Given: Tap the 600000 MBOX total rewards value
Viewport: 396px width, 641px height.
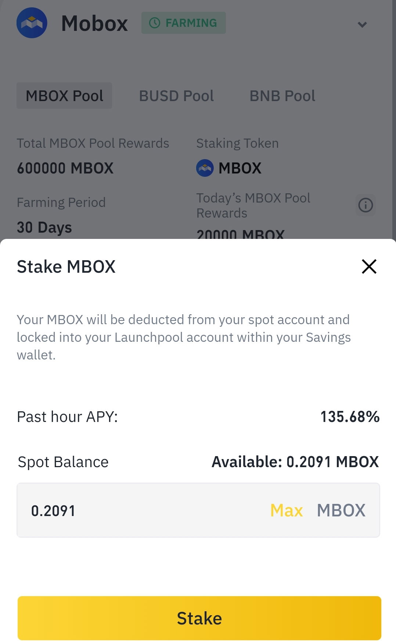Looking at the screenshot, I should pyautogui.click(x=65, y=168).
